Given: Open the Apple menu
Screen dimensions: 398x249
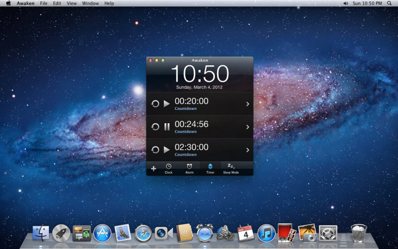Looking at the screenshot, I should pos(8,3).
